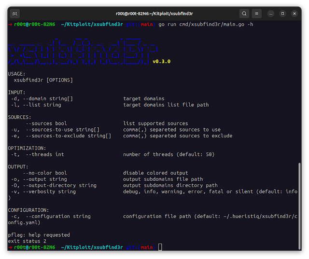Click the 'OUTPUT:' section heading

18,167
